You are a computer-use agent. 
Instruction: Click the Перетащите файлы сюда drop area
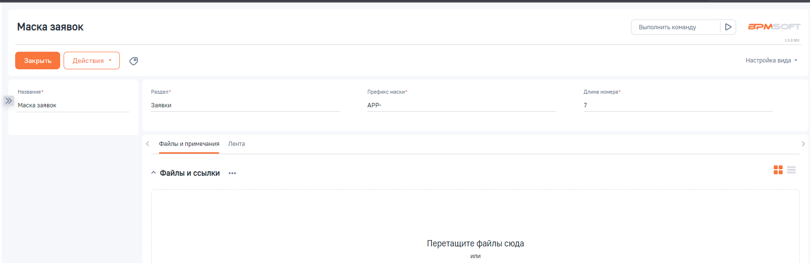[475, 226]
